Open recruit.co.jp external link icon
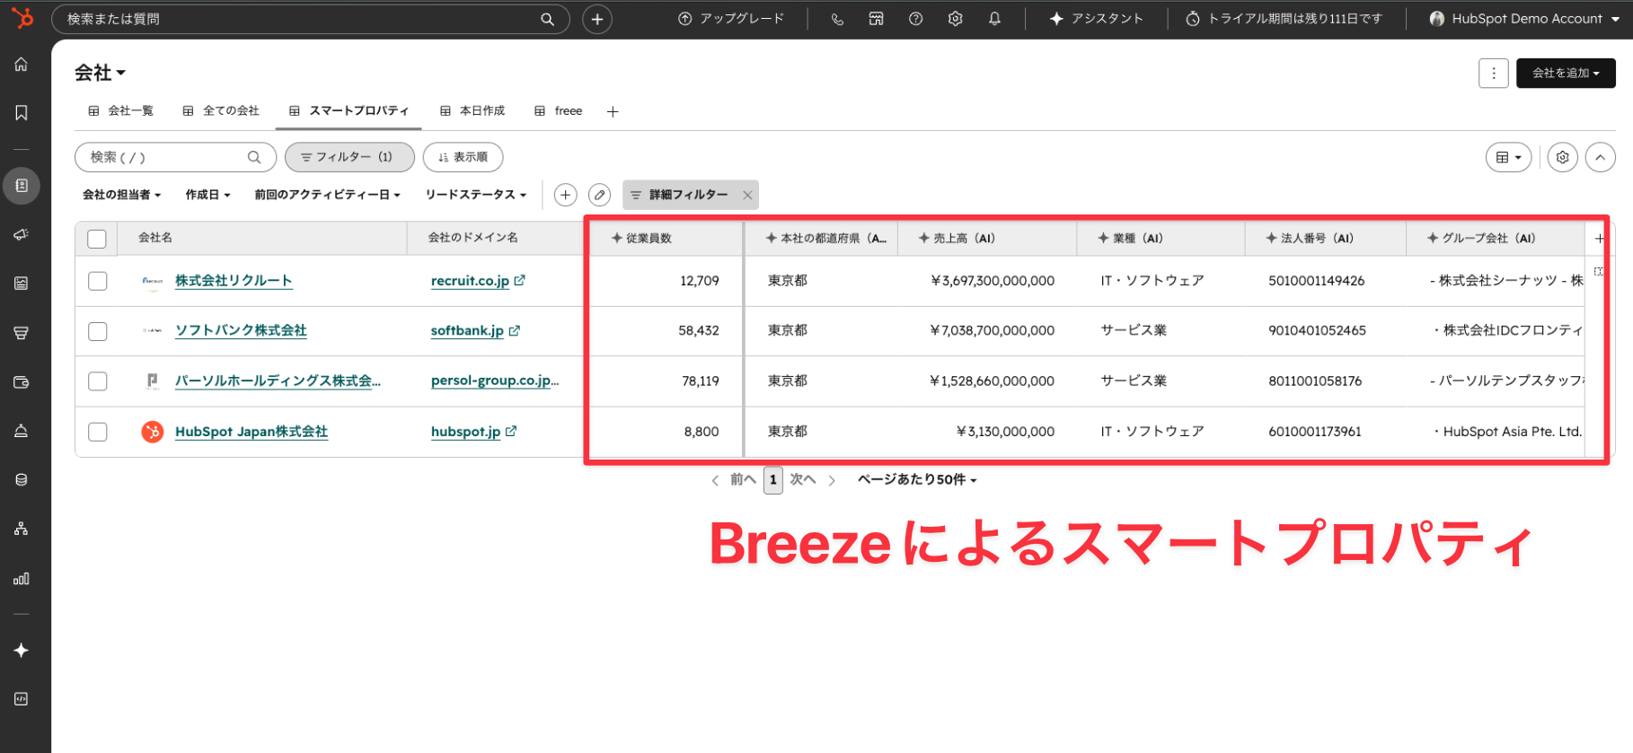Image resolution: width=1633 pixels, height=753 pixels. coord(520,280)
